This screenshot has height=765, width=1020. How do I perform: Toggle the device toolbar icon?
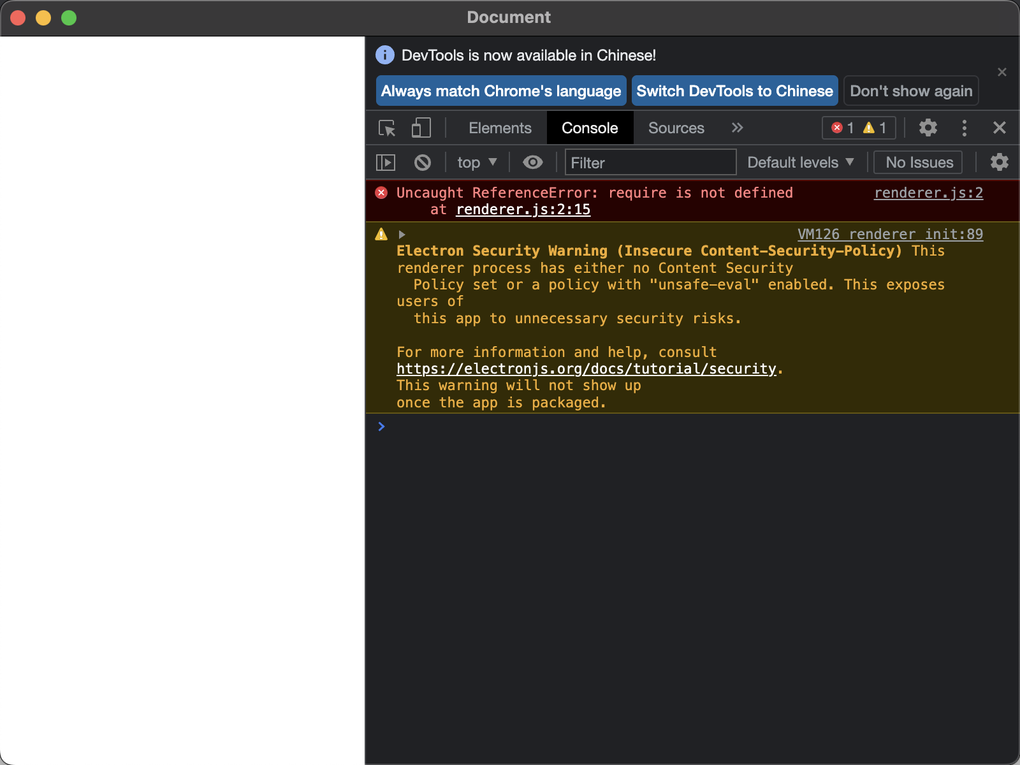tap(421, 128)
